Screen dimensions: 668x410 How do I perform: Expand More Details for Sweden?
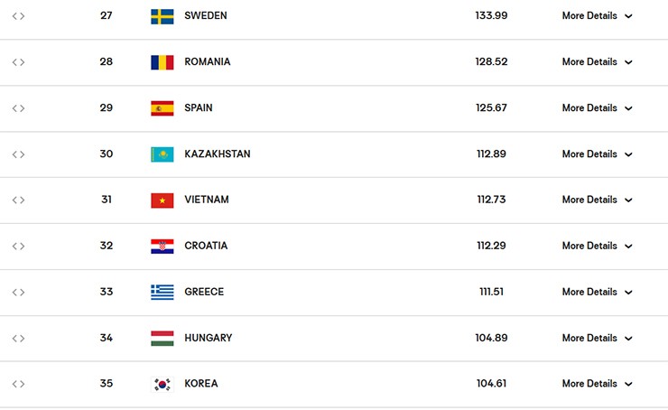[x=597, y=16]
